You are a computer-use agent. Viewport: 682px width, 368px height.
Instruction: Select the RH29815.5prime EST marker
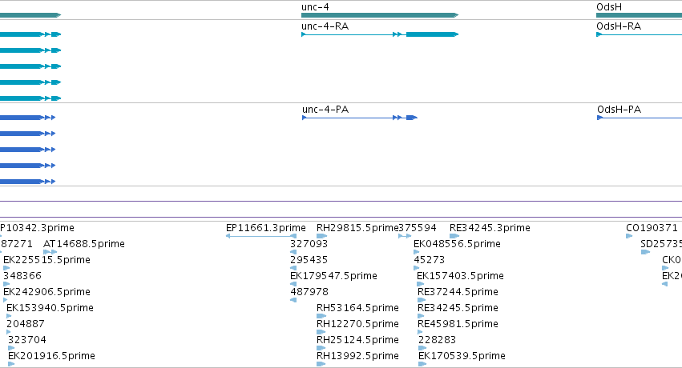tap(321, 236)
